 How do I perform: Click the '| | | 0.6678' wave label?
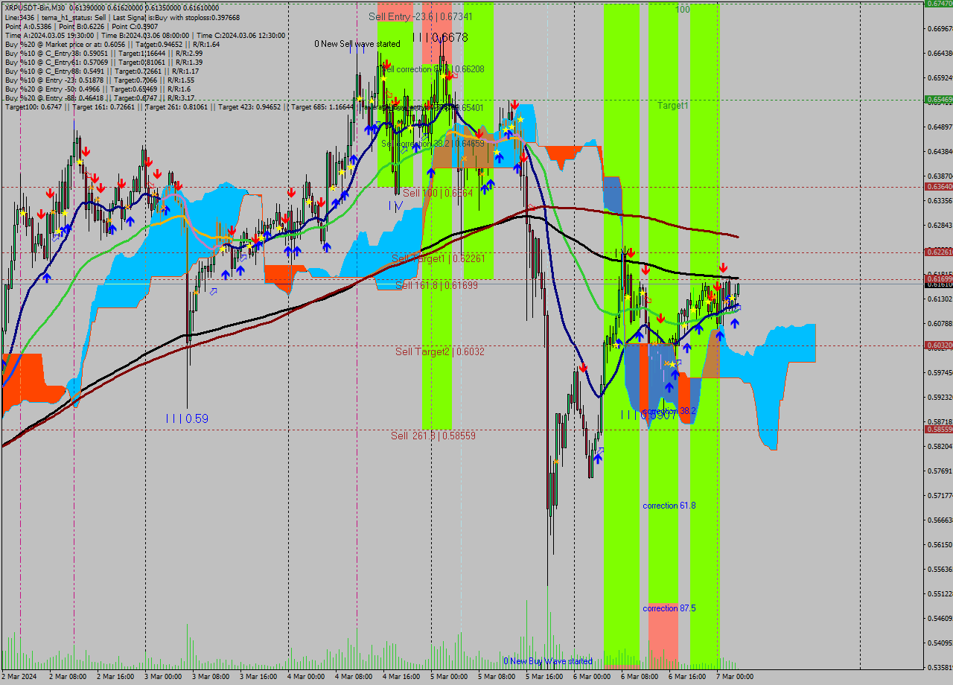coord(439,36)
